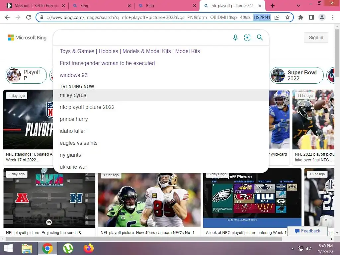Click the tab search chevron
340x255 pixels.
(x=298, y=6)
